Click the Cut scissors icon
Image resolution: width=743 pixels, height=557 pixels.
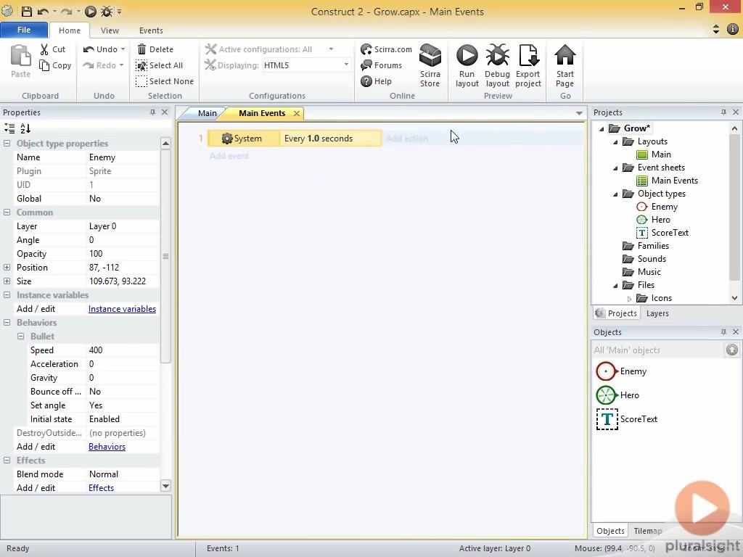pos(45,49)
